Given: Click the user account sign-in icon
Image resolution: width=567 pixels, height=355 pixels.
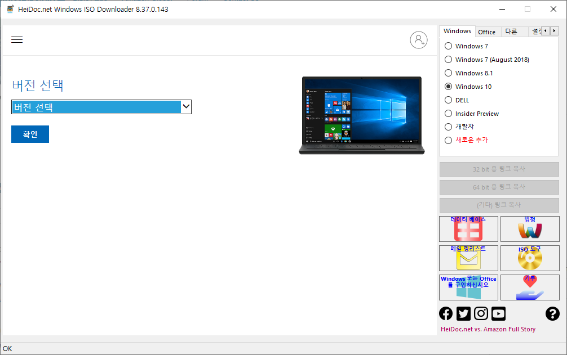Looking at the screenshot, I should [x=418, y=40].
